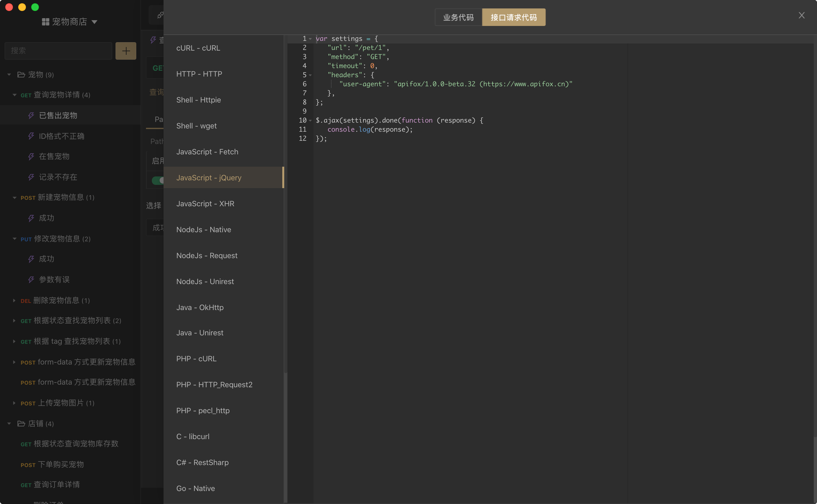
Task: Focus the 搜索 search input field
Action: click(x=58, y=51)
